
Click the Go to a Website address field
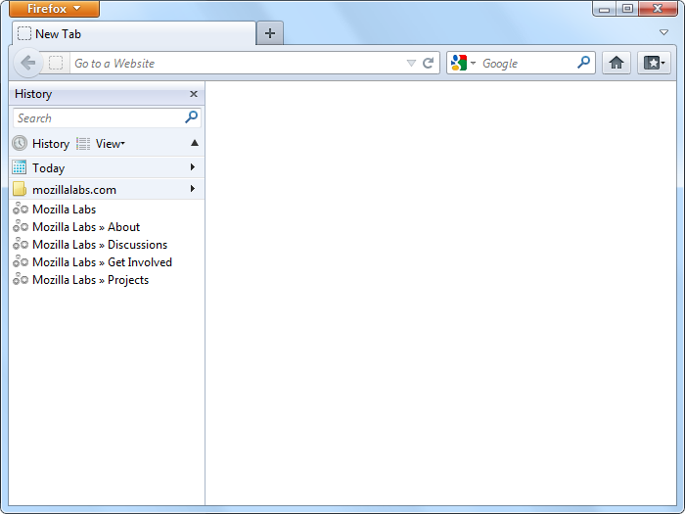[235, 63]
